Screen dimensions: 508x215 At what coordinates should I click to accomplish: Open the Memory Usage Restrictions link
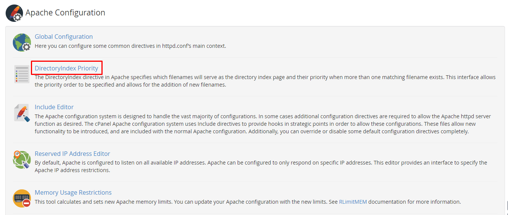pos(73,192)
